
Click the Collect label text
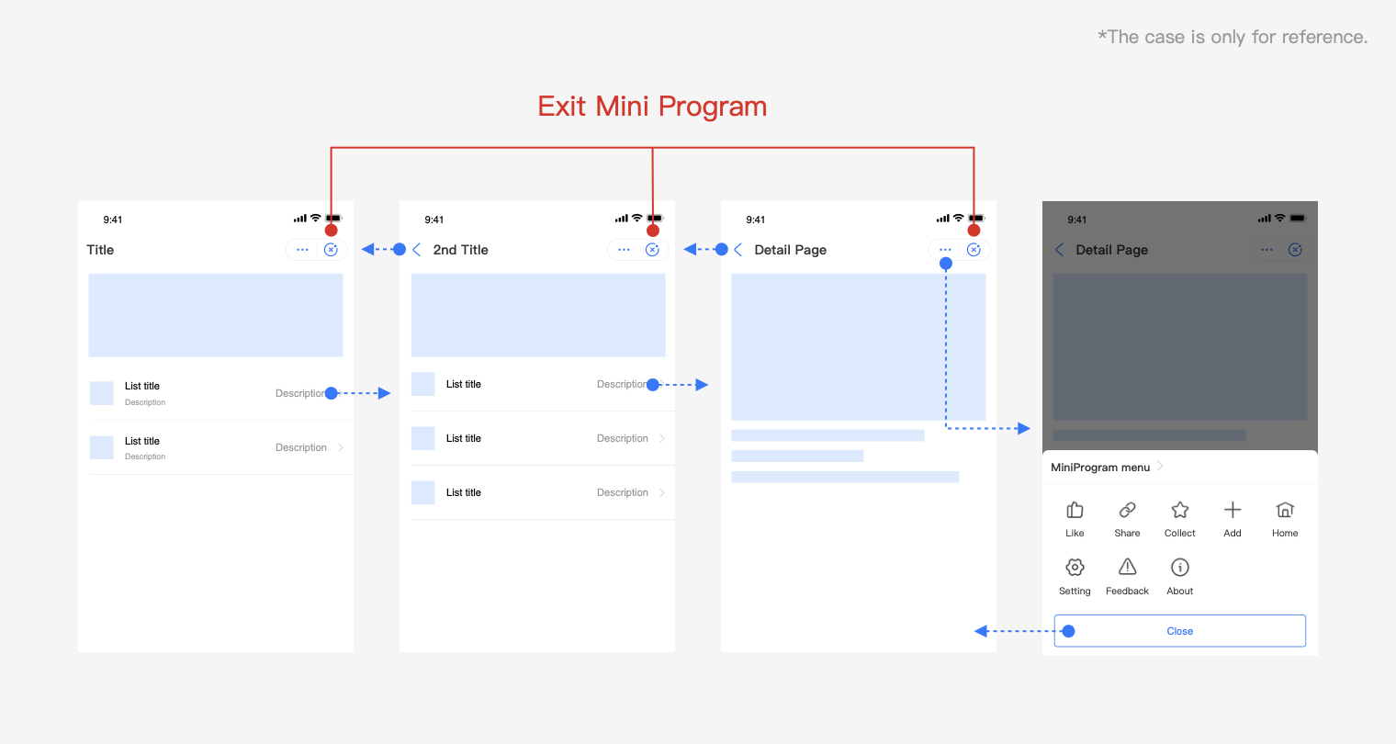coord(1180,533)
